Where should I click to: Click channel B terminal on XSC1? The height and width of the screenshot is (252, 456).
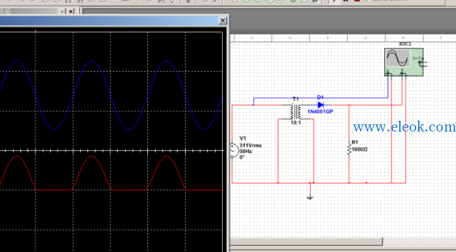pyautogui.click(x=402, y=73)
